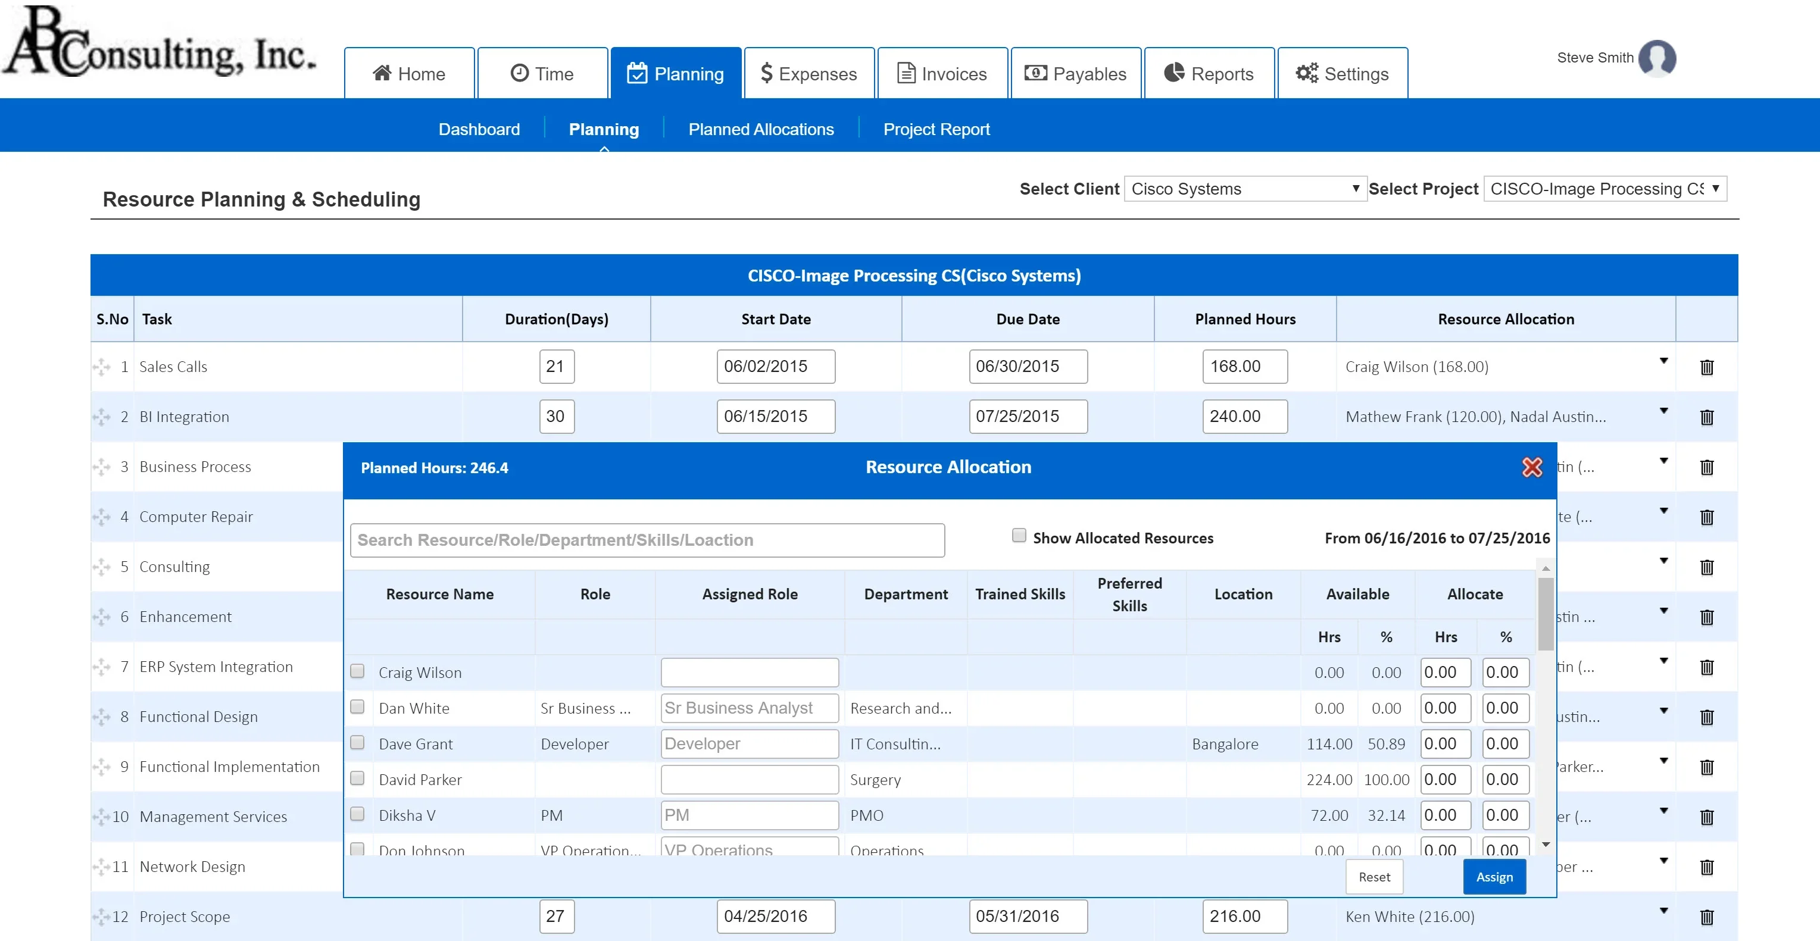Open the Select Project dropdown
1820x941 pixels.
(x=1605, y=189)
